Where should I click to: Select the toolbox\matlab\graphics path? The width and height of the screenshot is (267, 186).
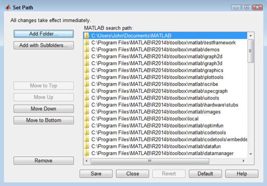click(165, 70)
